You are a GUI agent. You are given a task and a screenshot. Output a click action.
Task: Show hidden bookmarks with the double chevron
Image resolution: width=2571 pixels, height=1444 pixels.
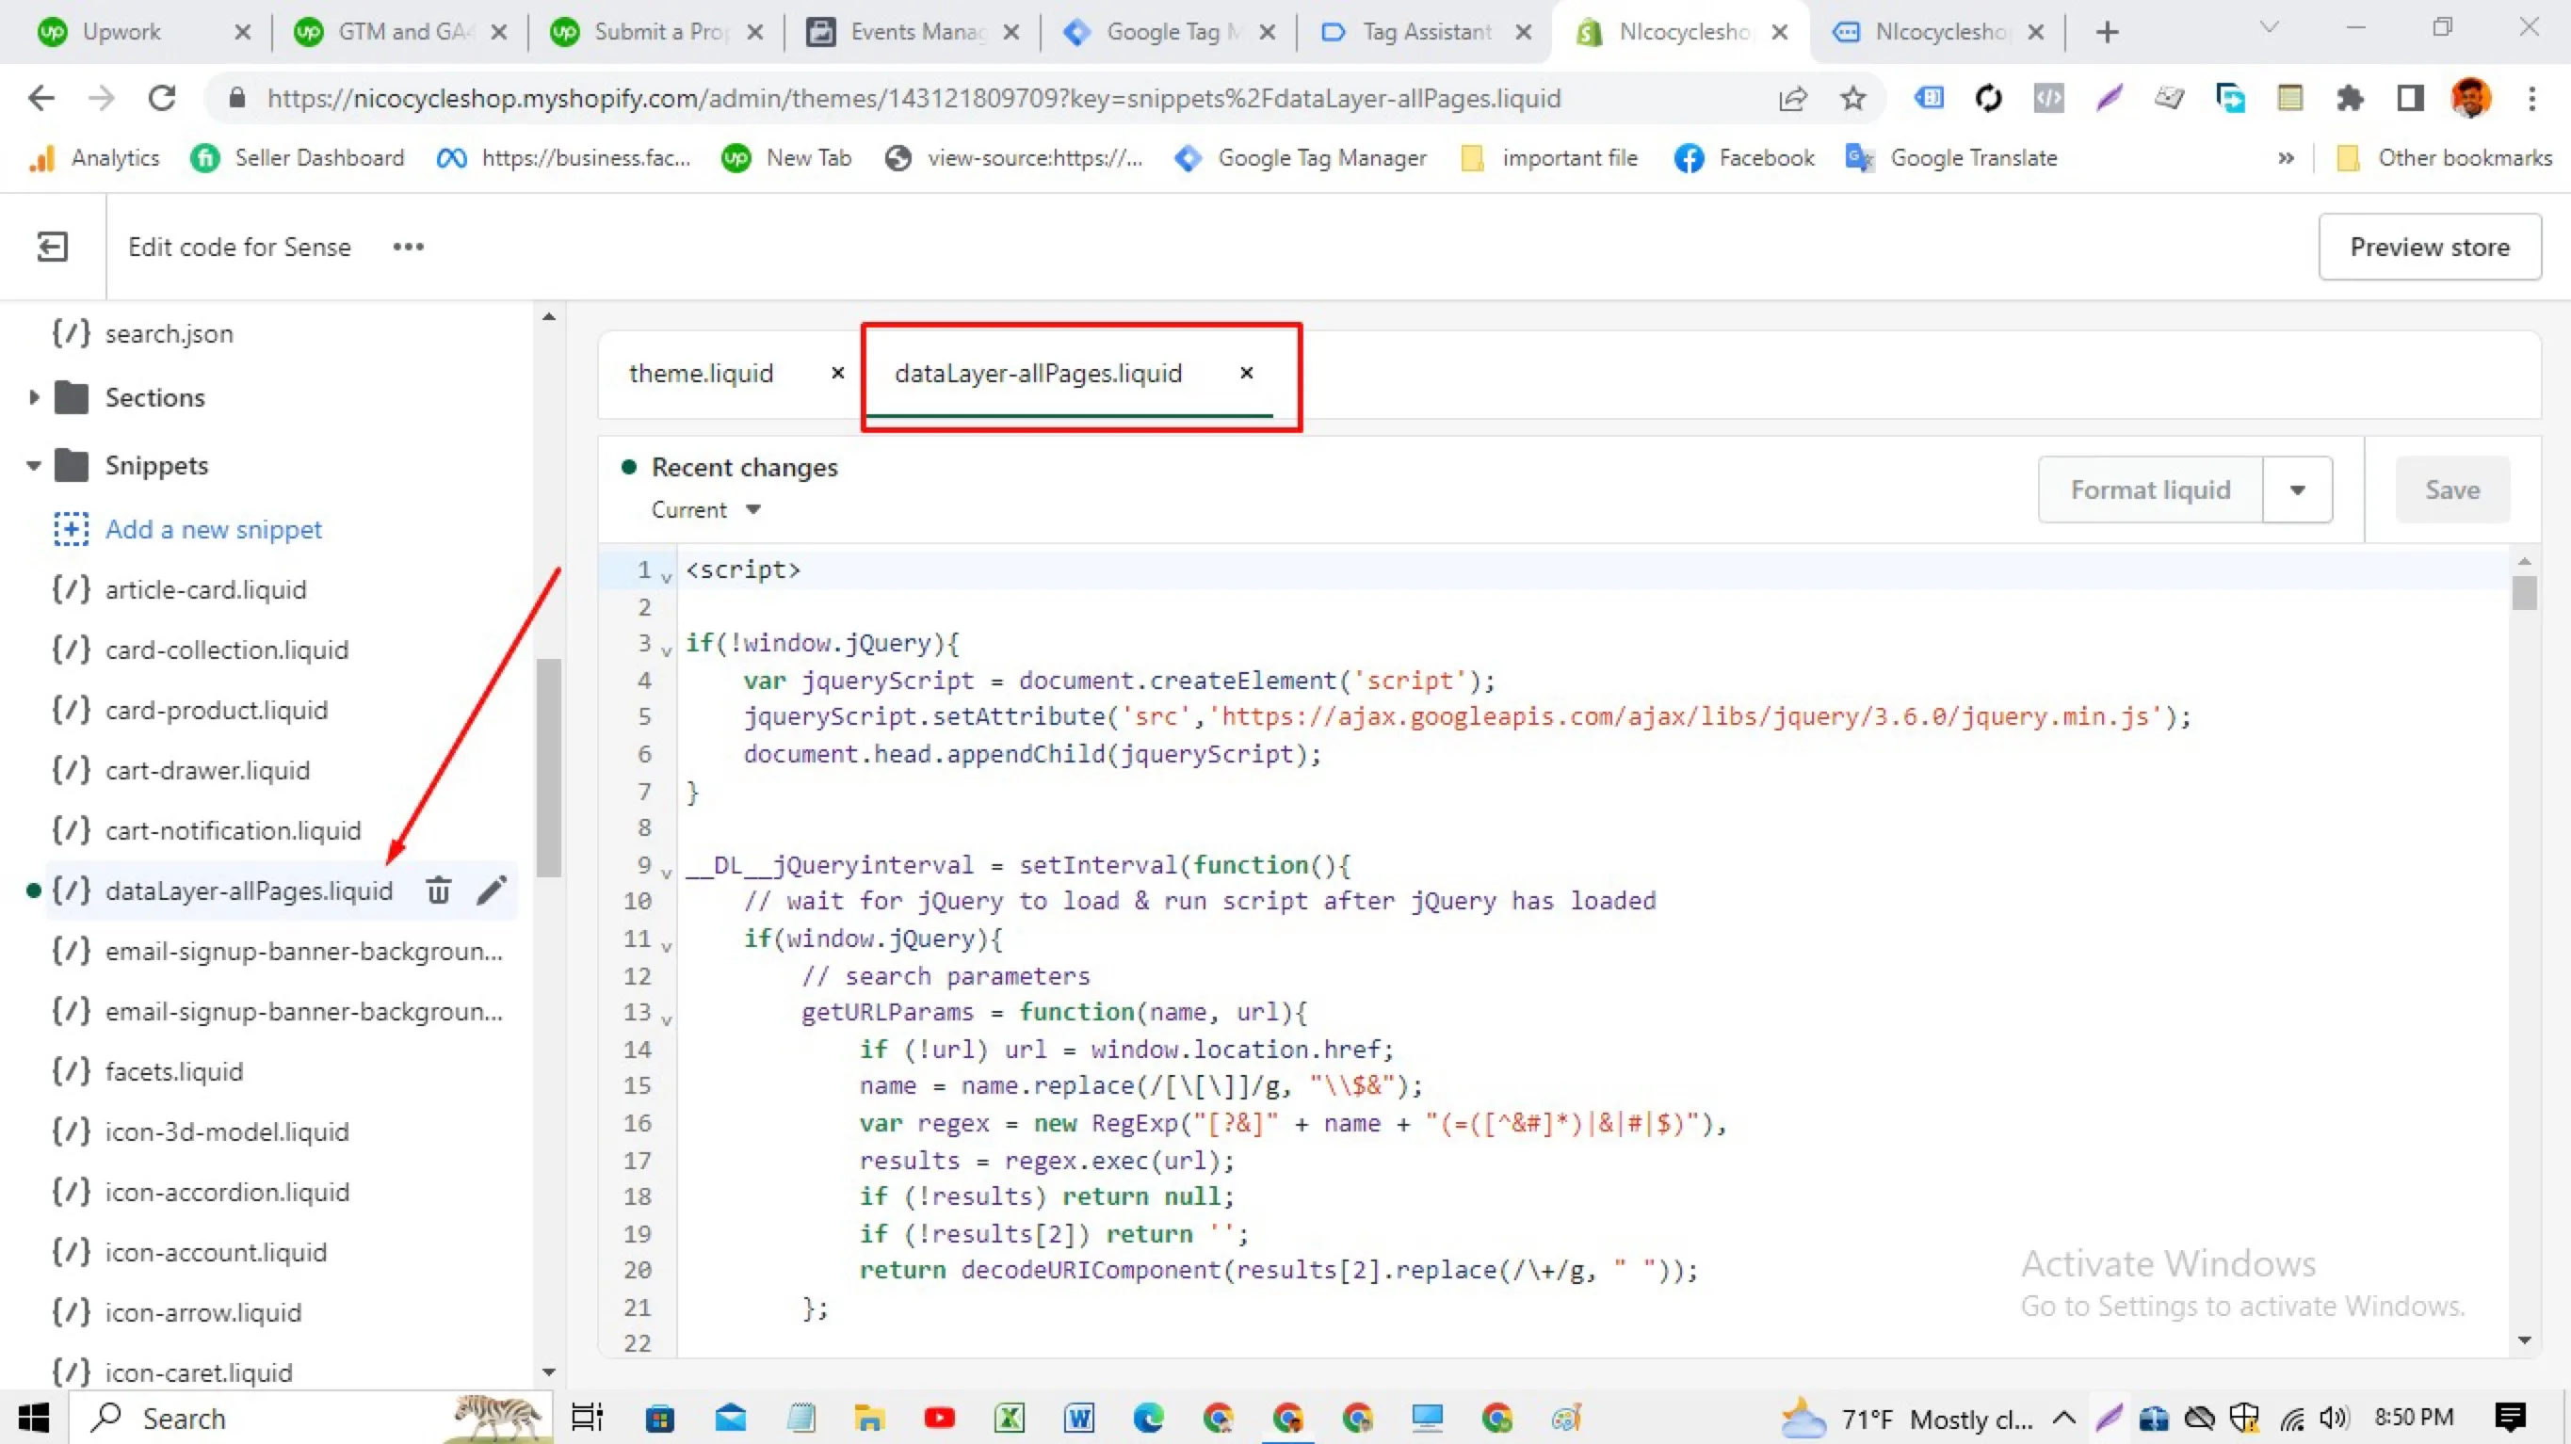(x=2286, y=159)
